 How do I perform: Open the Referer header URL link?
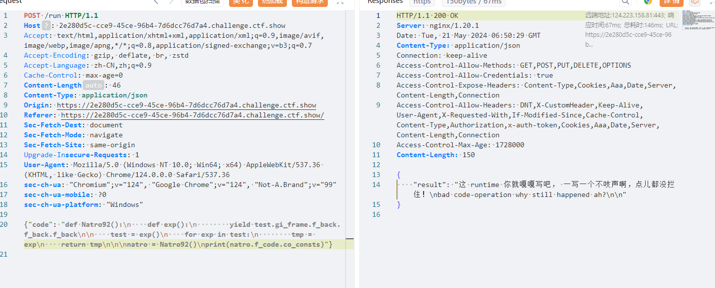[x=193, y=115]
